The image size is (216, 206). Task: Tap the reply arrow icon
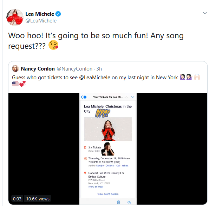129,202
